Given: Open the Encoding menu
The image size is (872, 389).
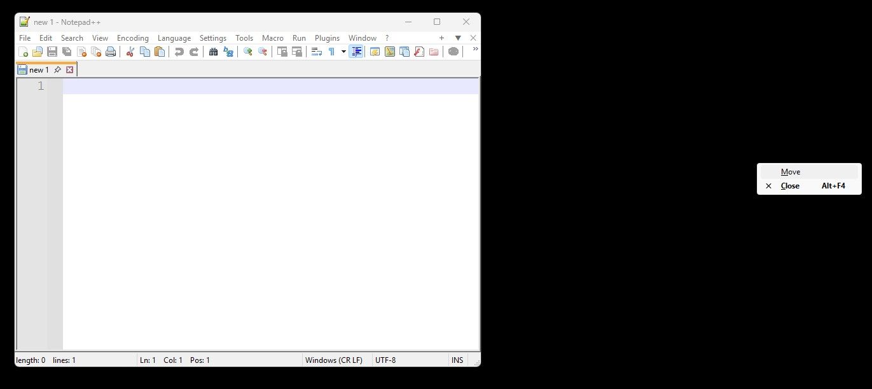Looking at the screenshot, I should [x=133, y=38].
